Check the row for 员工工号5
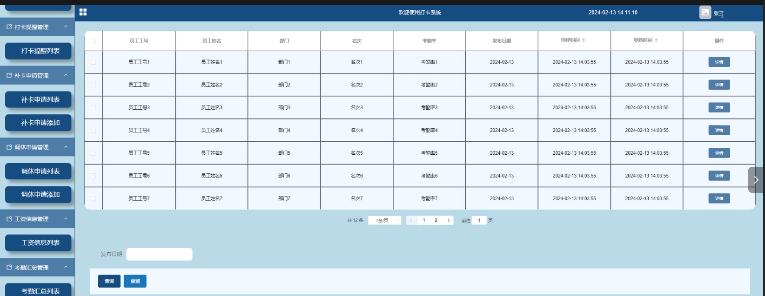This screenshot has height=296, width=765. (93, 153)
